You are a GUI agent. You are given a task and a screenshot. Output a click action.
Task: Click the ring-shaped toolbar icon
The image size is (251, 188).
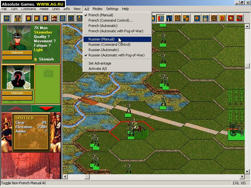206,18
